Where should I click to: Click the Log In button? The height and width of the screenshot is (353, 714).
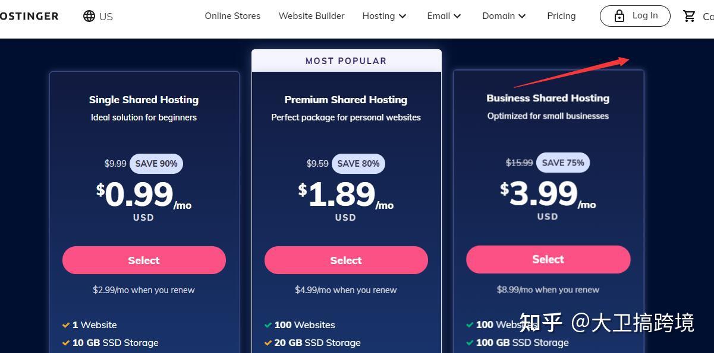pyautogui.click(x=635, y=16)
